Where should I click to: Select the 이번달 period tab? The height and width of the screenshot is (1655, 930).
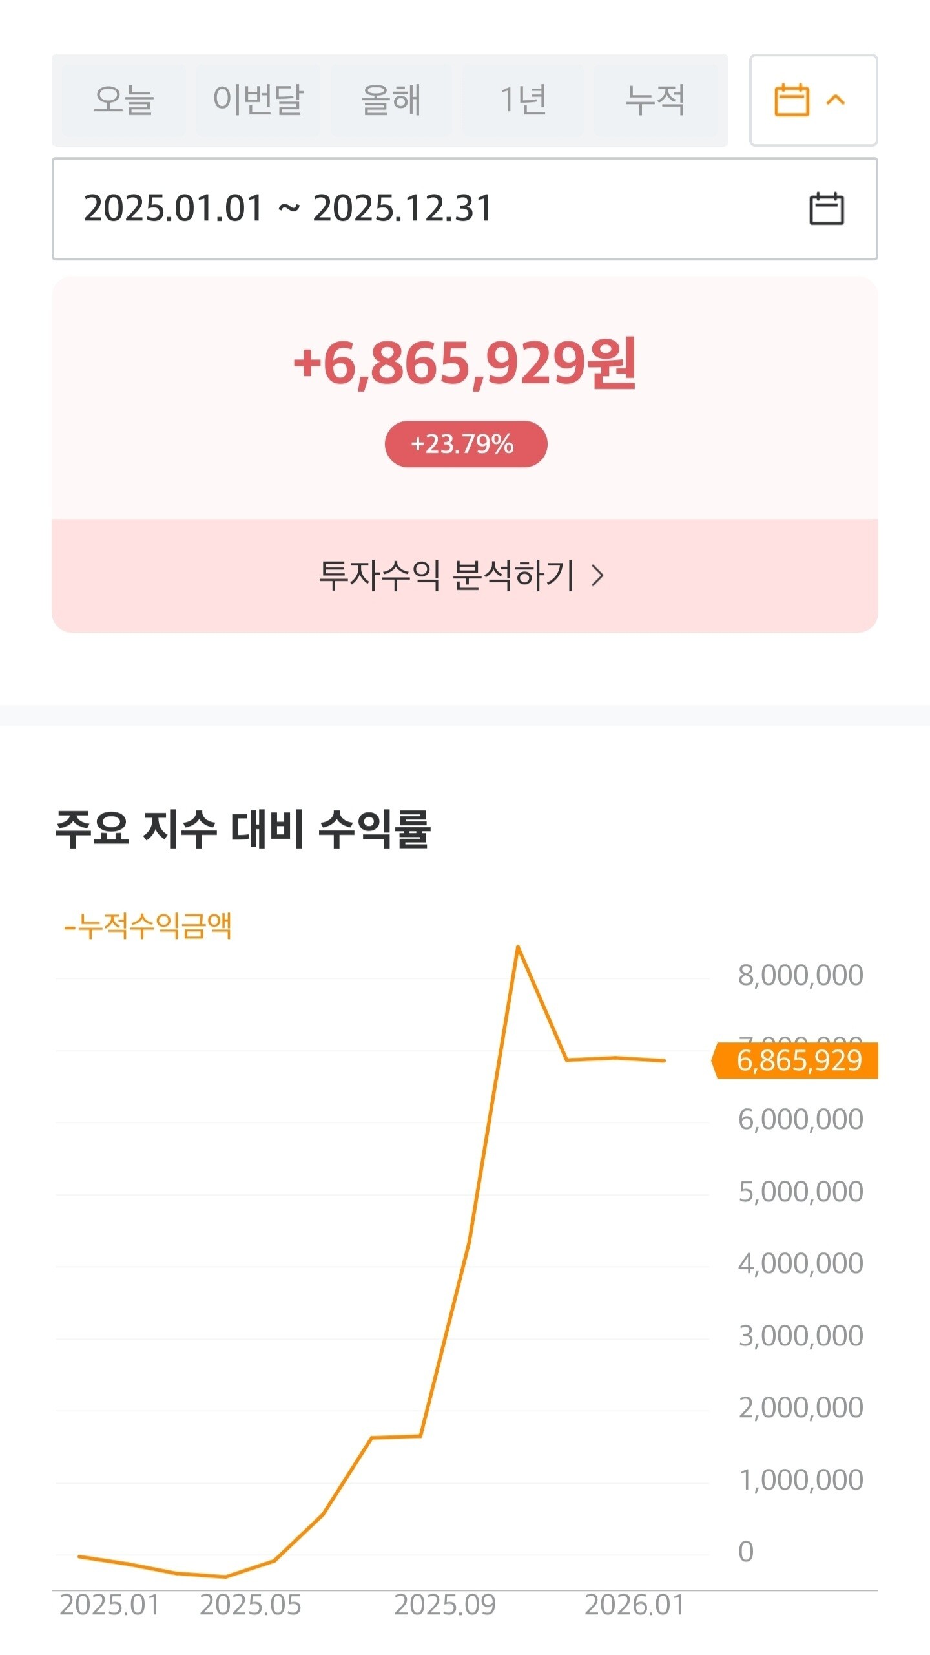pos(258,100)
